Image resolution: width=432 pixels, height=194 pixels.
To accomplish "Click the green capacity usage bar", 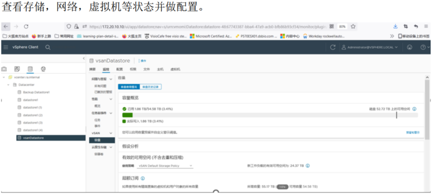I will coord(128,115).
